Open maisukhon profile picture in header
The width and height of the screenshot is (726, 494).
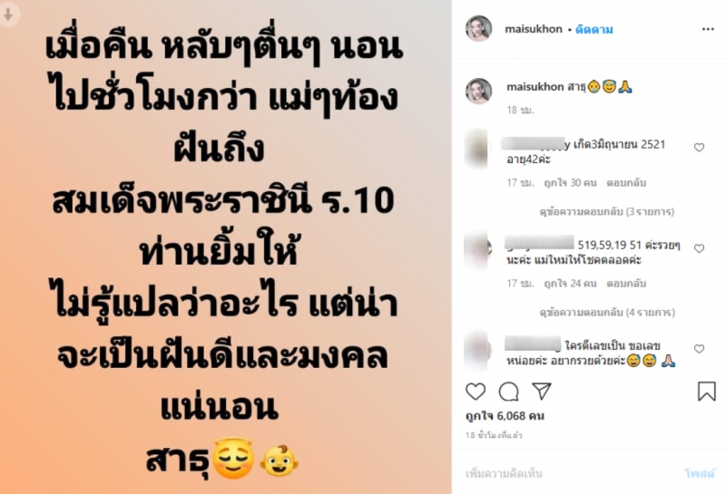pyautogui.click(x=478, y=29)
